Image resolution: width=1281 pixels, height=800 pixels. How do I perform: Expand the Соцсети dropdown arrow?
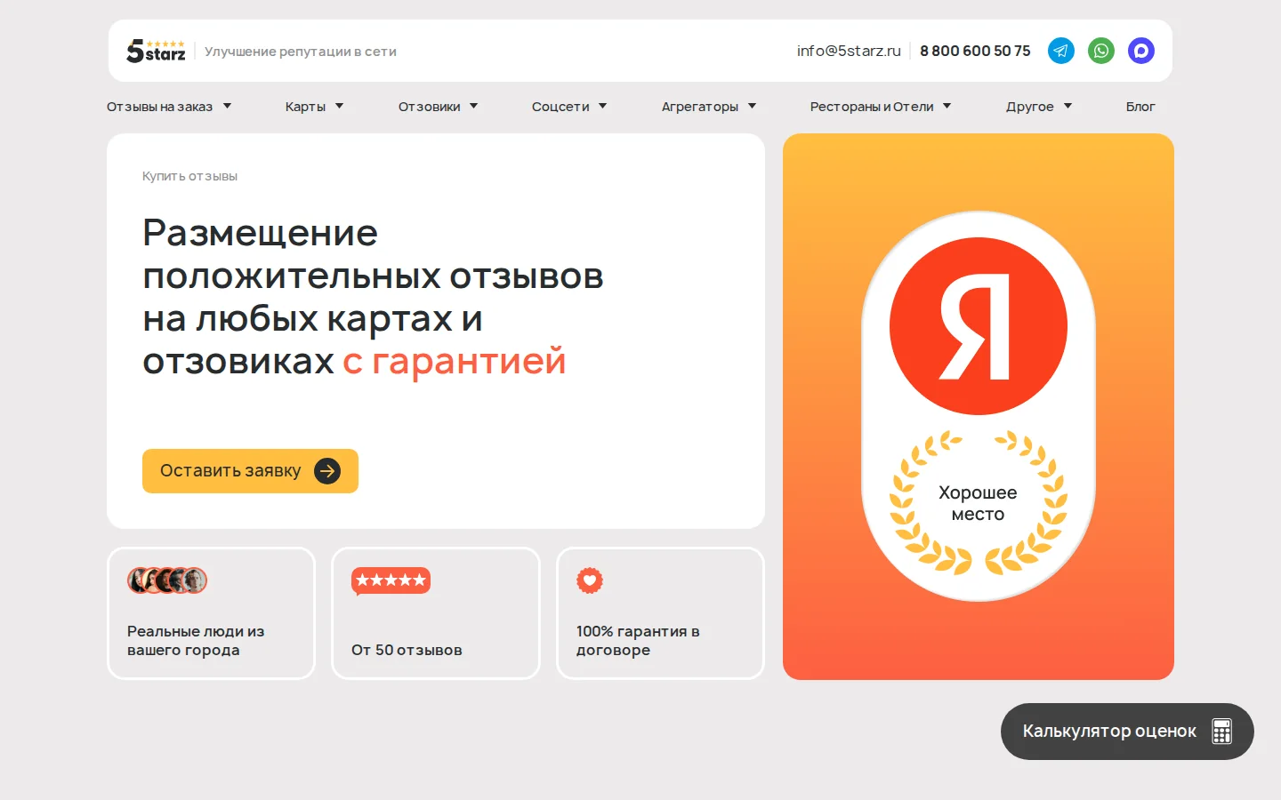pyautogui.click(x=602, y=106)
